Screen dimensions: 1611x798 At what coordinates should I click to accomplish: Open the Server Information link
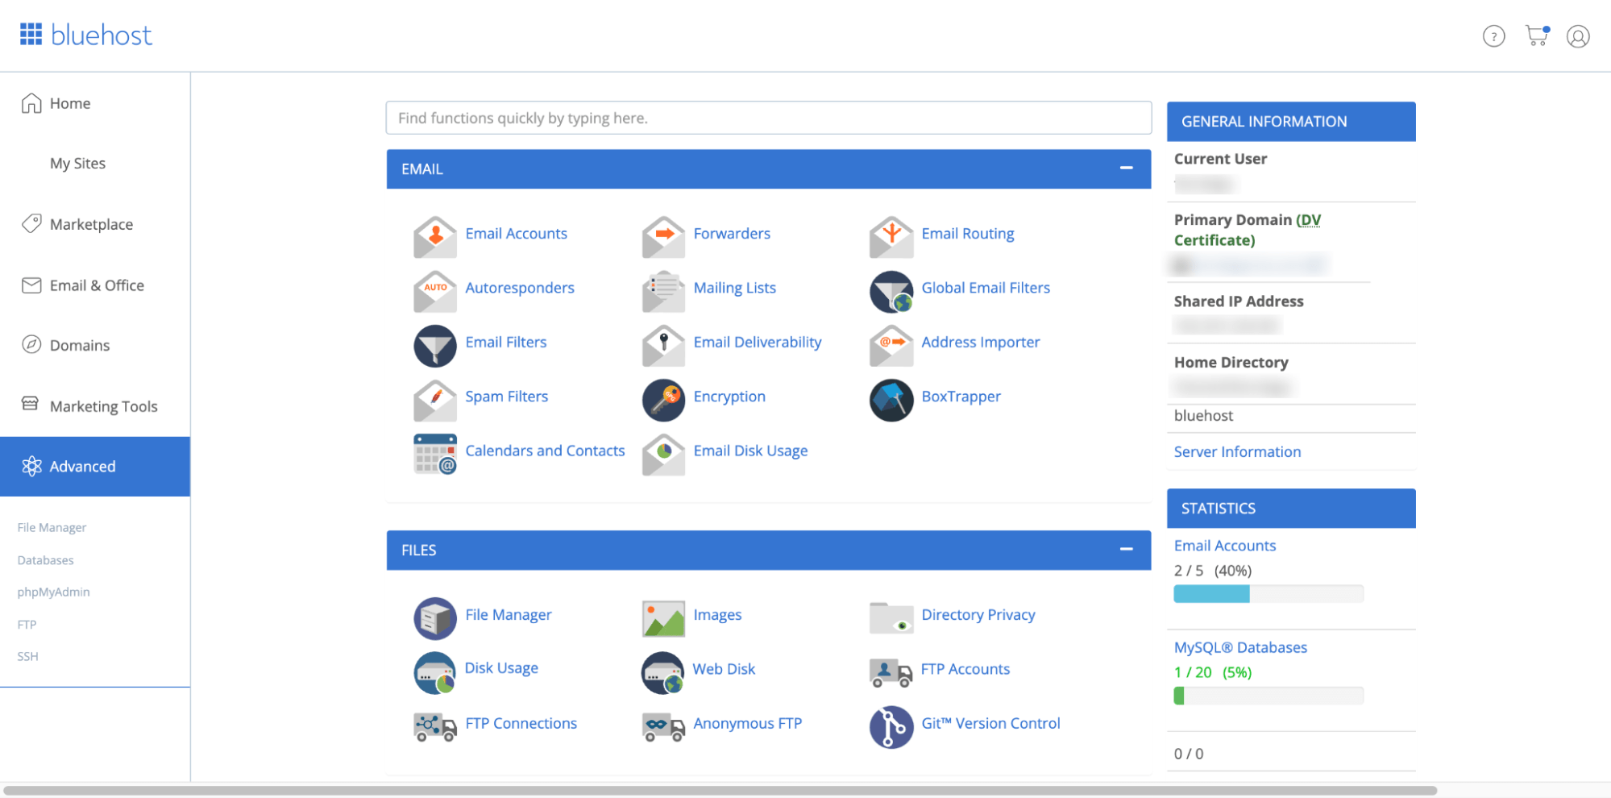tap(1237, 452)
